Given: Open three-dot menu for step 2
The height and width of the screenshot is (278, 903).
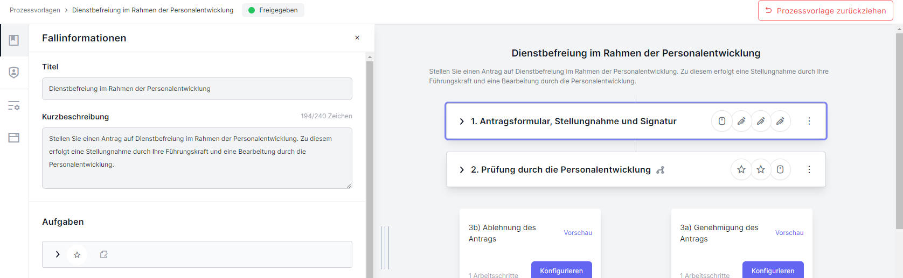Looking at the screenshot, I should pyautogui.click(x=809, y=169).
